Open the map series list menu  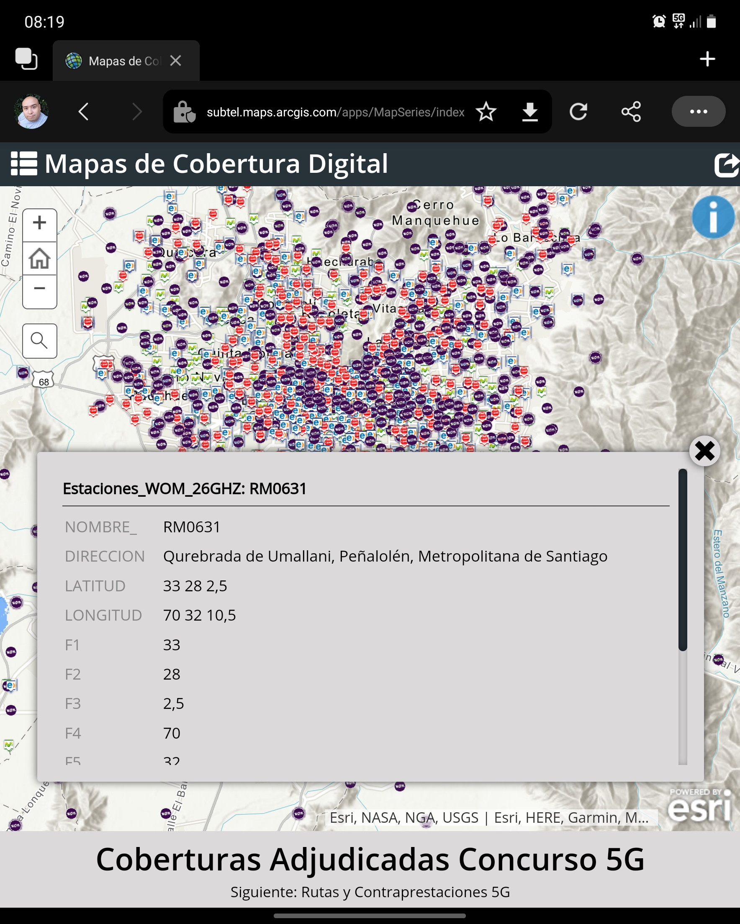pos(24,164)
